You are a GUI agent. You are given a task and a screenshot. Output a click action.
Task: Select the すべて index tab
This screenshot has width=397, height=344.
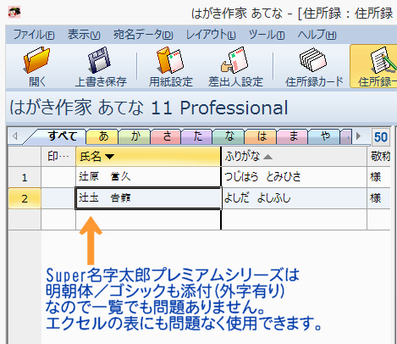62,136
